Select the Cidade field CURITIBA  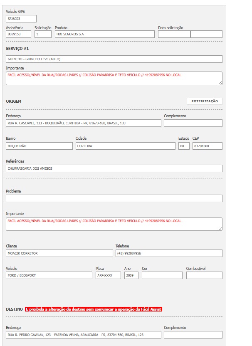click(x=126, y=146)
